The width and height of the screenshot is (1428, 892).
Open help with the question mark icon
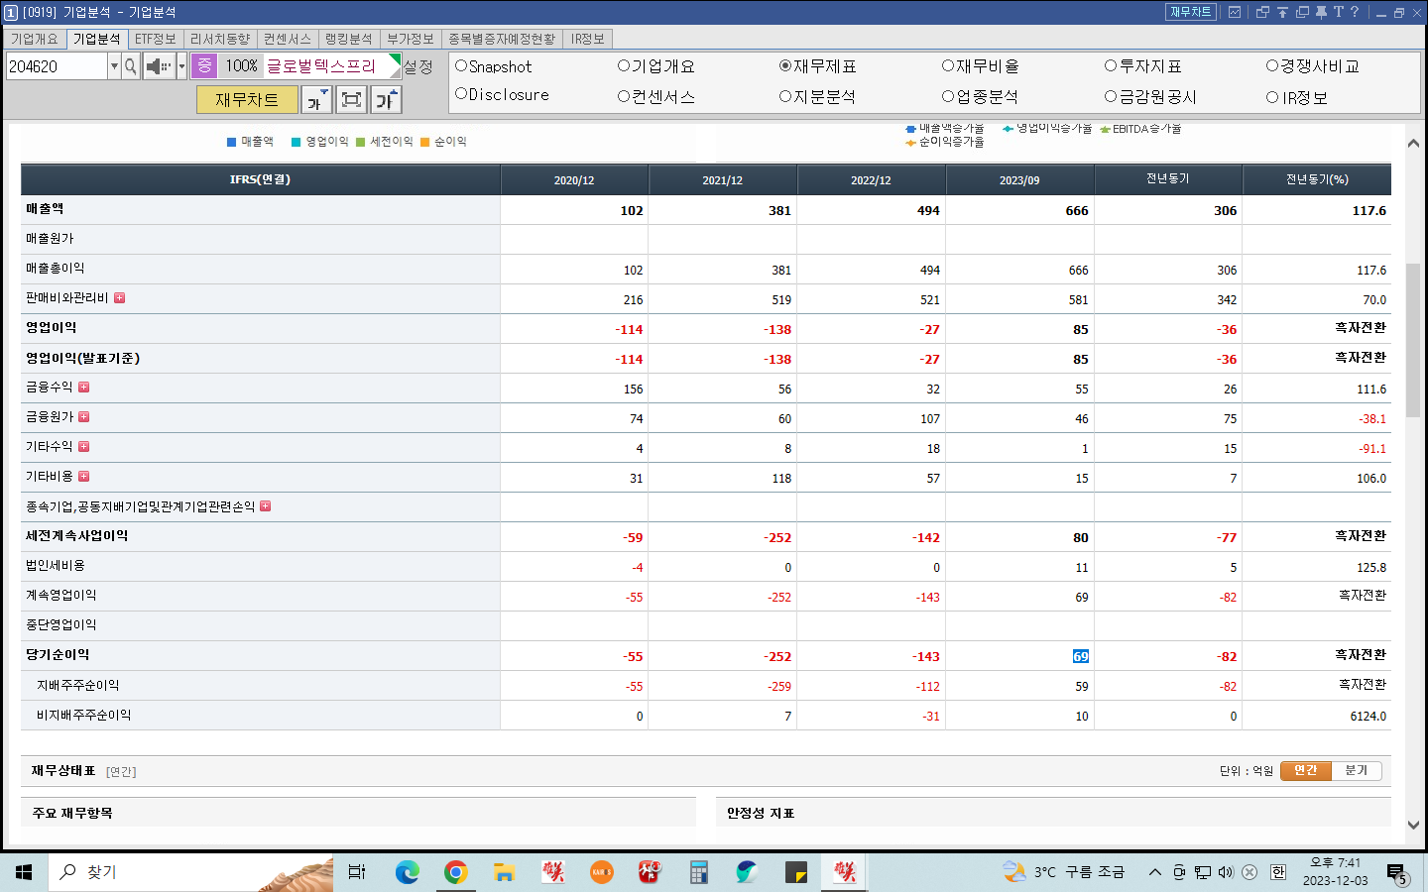(x=1355, y=12)
